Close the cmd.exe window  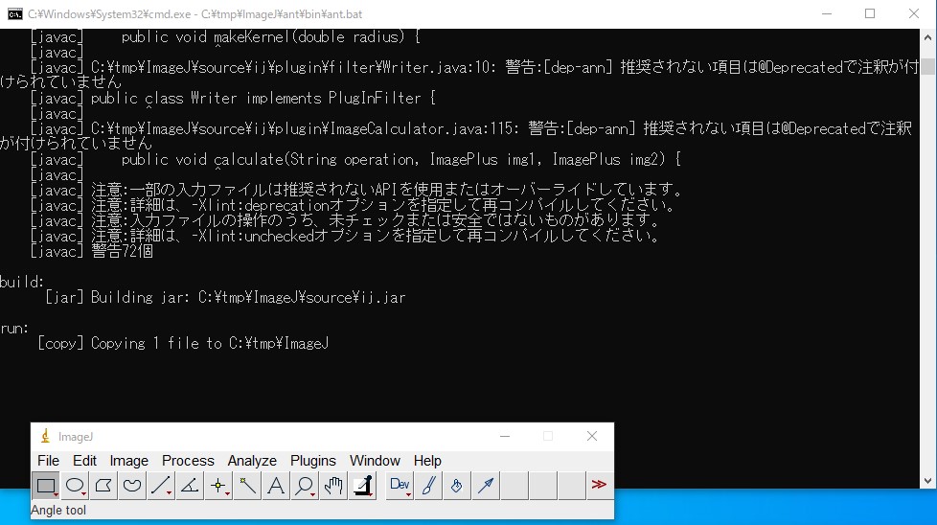(x=914, y=13)
